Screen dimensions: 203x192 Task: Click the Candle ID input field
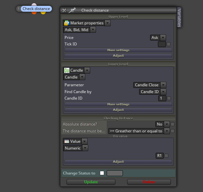click(x=162, y=98)
